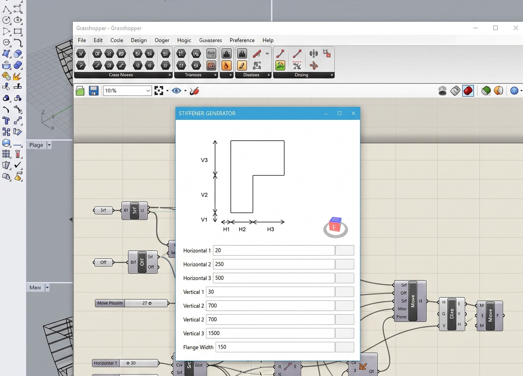Select the Rhino rectangle tool icon
The height and width of the screenshot is (376, 523).
coord(18,31)
